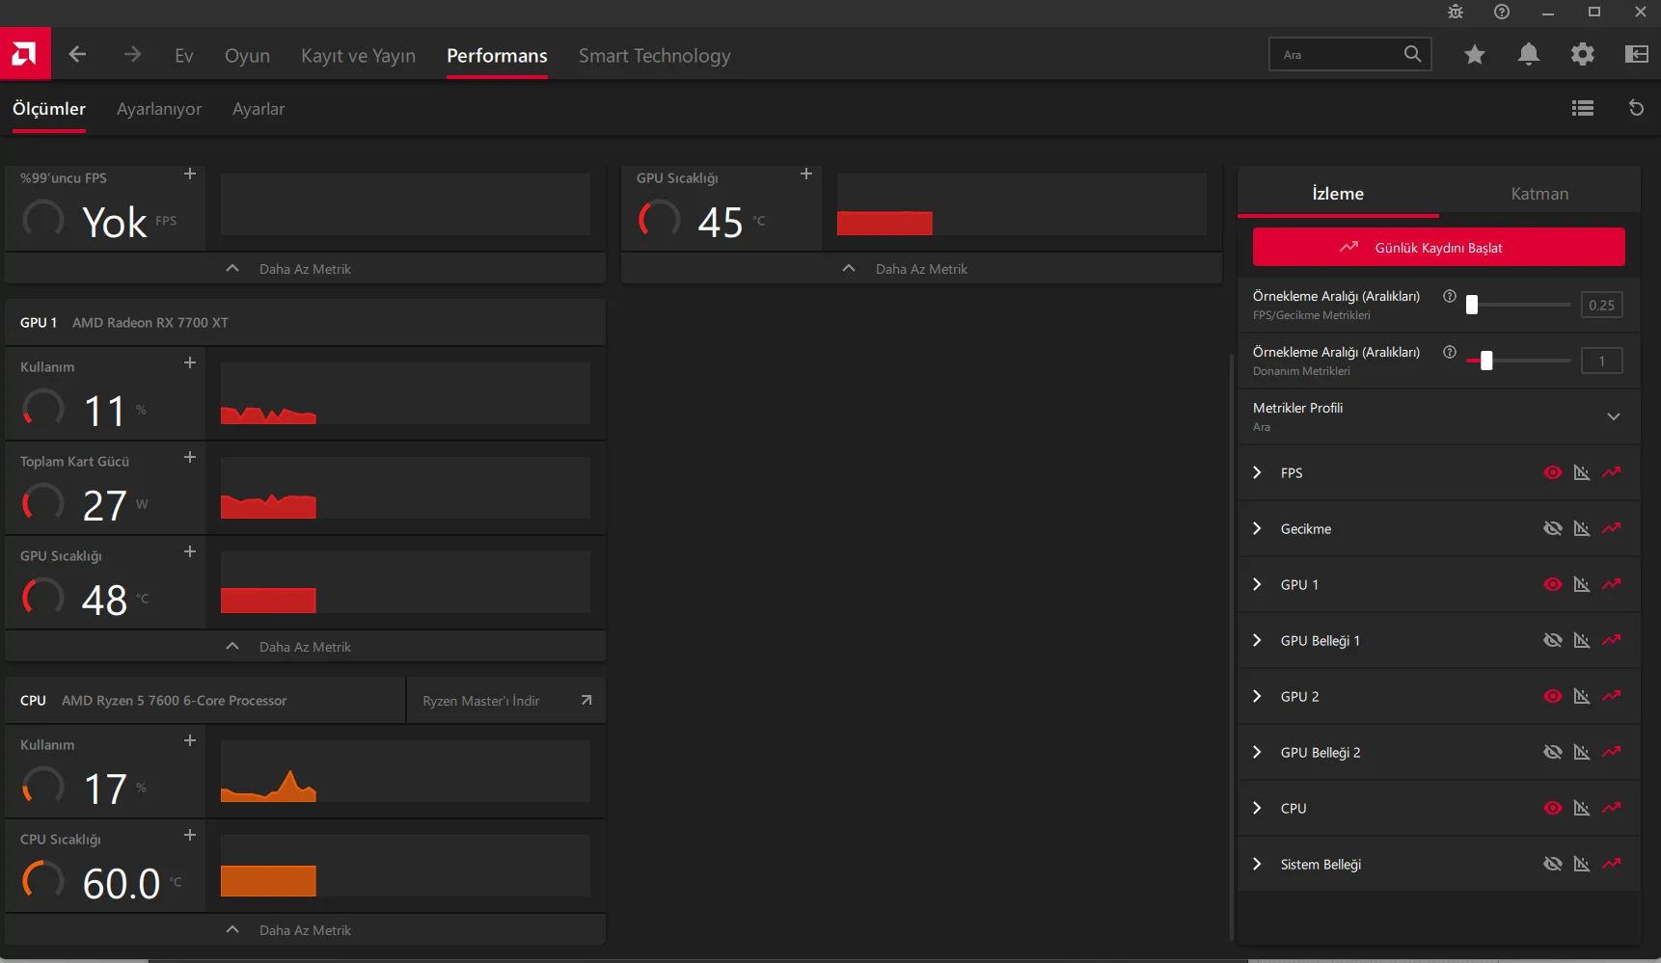Open favorites star icon
The width and height of the screenshot is (1661, 963).
pyautogui.click(x=1475, y=55)
